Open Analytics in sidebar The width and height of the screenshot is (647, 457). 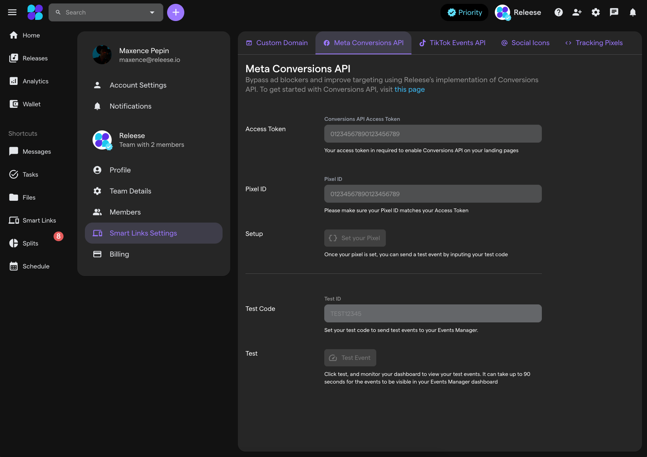point(29,81)
